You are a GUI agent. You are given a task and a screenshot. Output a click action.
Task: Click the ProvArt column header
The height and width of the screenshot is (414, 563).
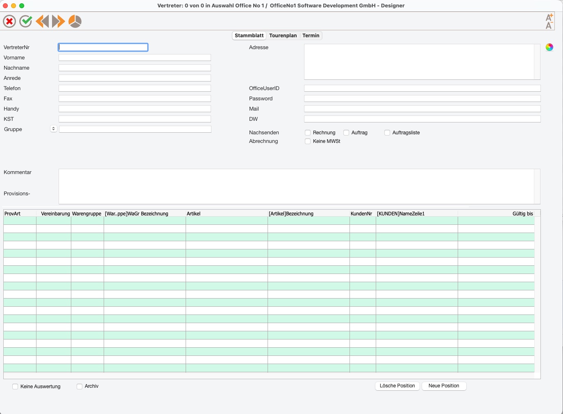(x=20, y=213)
